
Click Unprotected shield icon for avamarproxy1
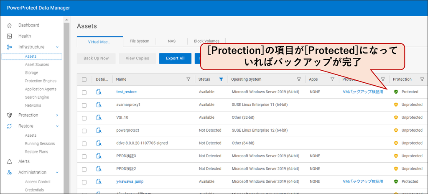(396, 105)
